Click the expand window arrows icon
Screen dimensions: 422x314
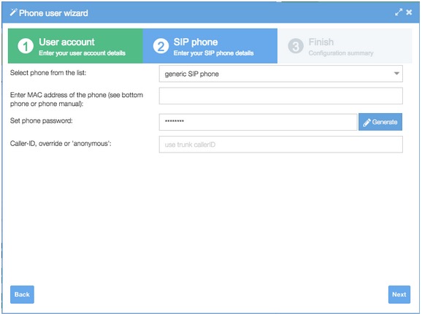pyautogui.click(x=399, y=12)
